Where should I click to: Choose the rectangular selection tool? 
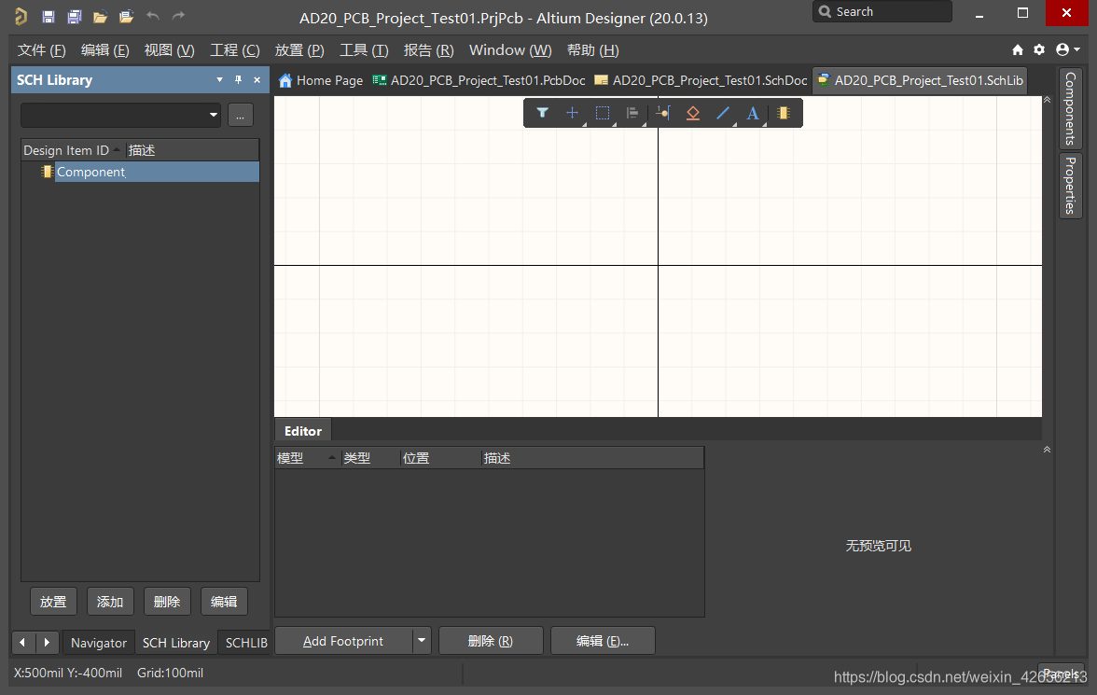[603, 113]
